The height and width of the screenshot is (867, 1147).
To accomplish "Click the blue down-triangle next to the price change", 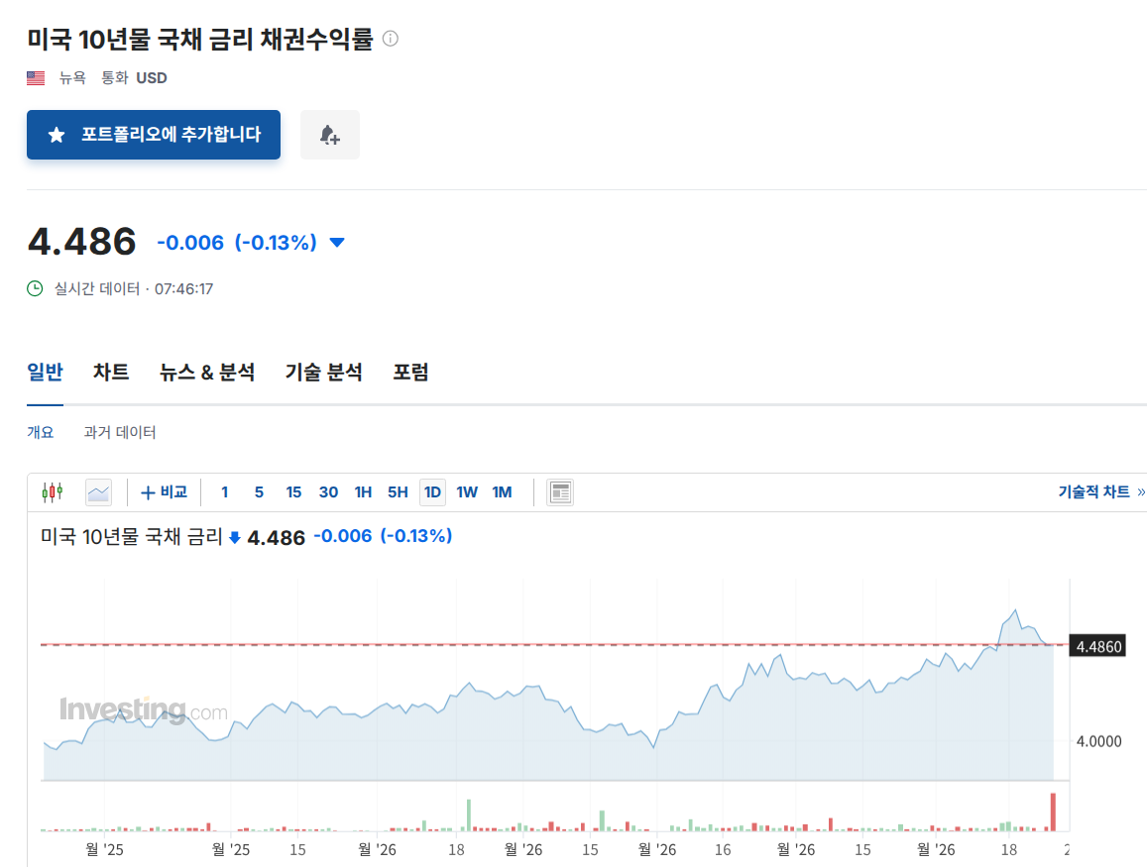I will click(x=336, y=243).
